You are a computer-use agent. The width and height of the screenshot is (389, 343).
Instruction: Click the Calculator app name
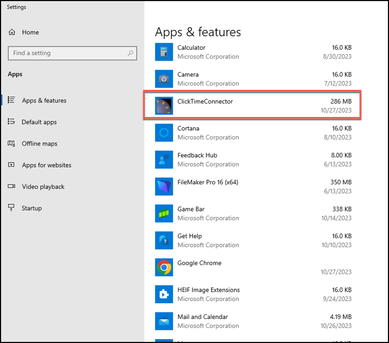[x=191, y=48]
